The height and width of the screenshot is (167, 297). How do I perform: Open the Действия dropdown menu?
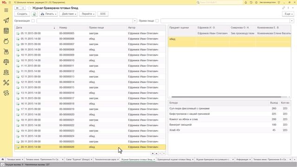point(69,14)
